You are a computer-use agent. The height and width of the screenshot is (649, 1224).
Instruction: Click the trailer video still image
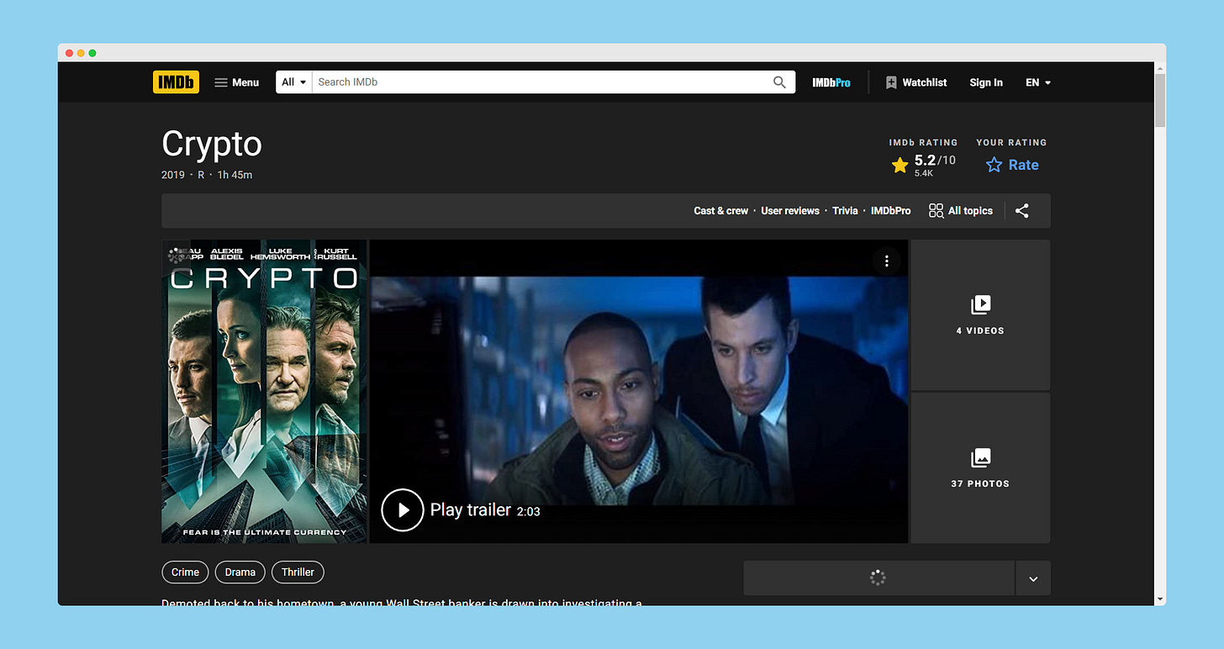coord(639,391)
